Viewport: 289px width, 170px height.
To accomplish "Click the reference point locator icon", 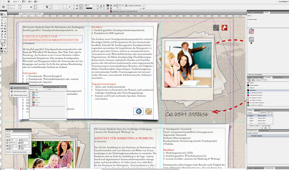I will click(3, 7).
